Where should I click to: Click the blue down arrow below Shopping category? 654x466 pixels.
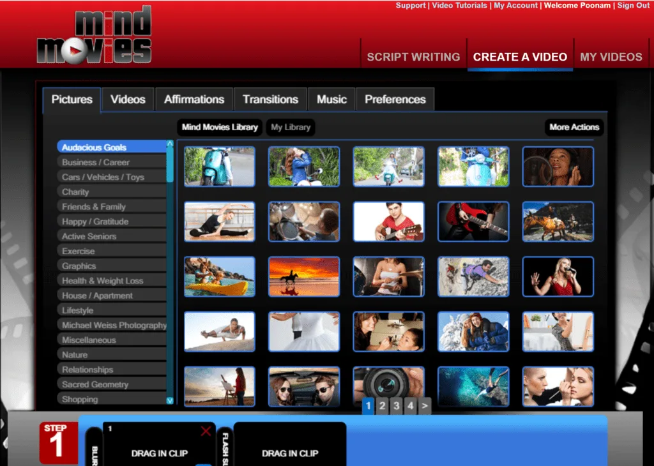(169, 400)
